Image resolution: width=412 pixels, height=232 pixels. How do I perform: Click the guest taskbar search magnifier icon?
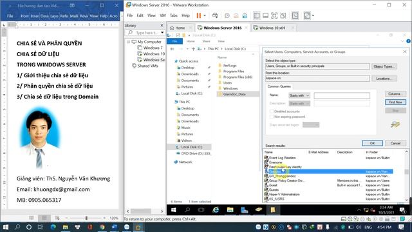pyautogui.click(x=187, y=210)
